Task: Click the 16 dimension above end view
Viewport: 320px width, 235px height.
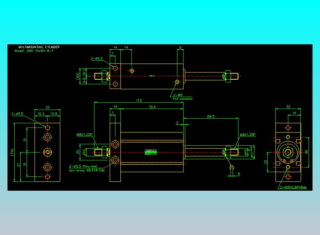Action: pos(294,113)
